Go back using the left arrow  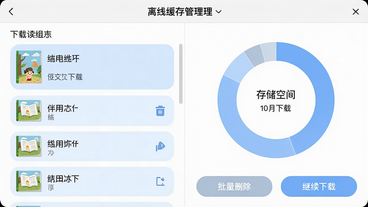[11, 11]
